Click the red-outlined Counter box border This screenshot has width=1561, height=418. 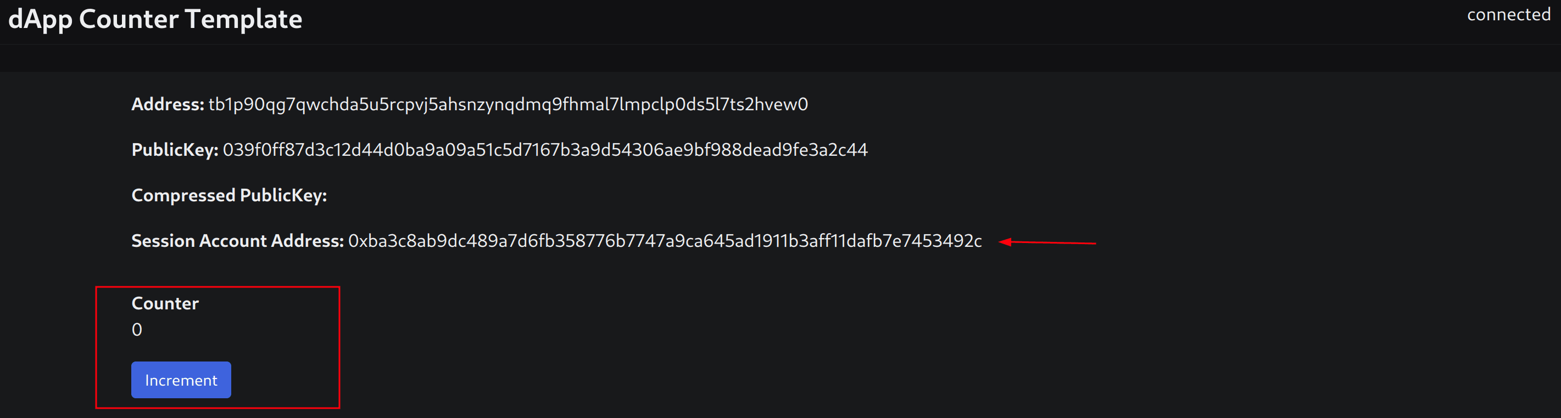coord(218,287)
